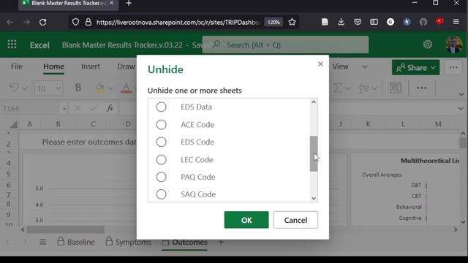The image size is (468, 263).
Task: Open the AutoSum dropdown arrow
Action: click(x=348, y=88)
